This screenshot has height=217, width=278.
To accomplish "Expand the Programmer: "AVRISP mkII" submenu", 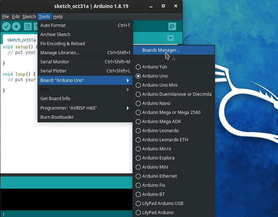I will [x=85, y=108].
